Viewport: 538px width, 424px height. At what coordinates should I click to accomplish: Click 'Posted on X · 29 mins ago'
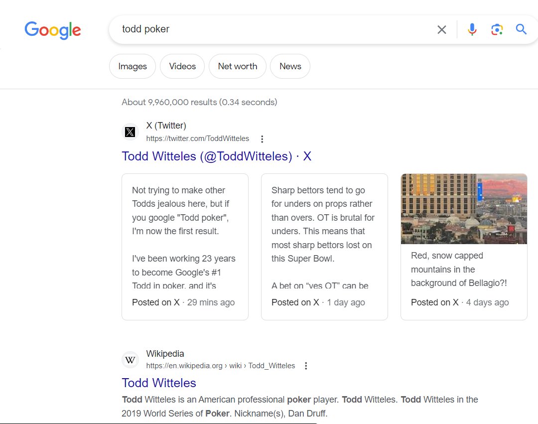[183, 302]
